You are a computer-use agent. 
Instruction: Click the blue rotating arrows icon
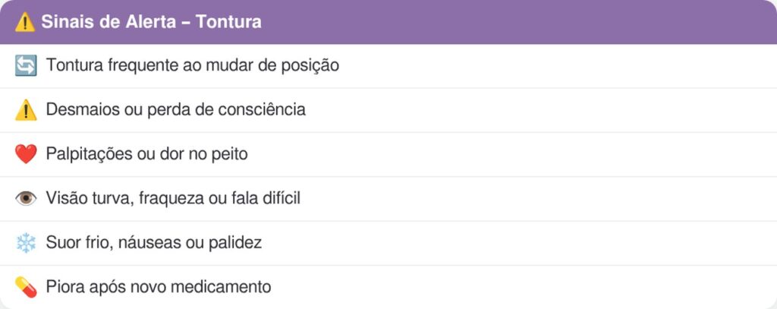[x=26, y=66]
